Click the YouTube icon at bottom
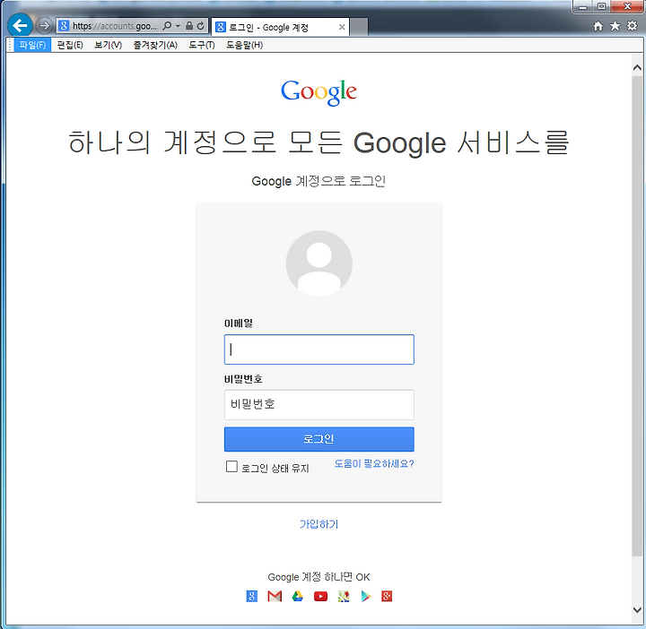The height and width of the screenshot is (629, 646). (x=320, y=596)
